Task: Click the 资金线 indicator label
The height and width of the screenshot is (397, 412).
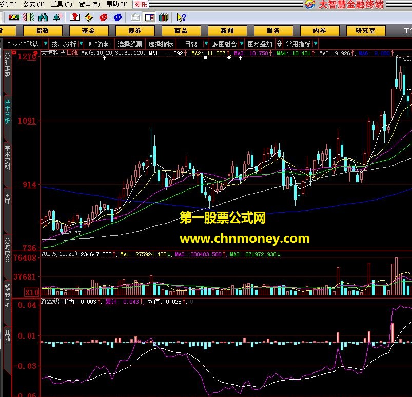Action: pyautogui.click(x=50, y=301)
